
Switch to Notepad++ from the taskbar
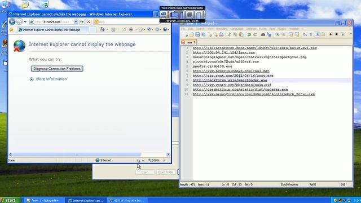pyautogui.click(x=44, y=201)
